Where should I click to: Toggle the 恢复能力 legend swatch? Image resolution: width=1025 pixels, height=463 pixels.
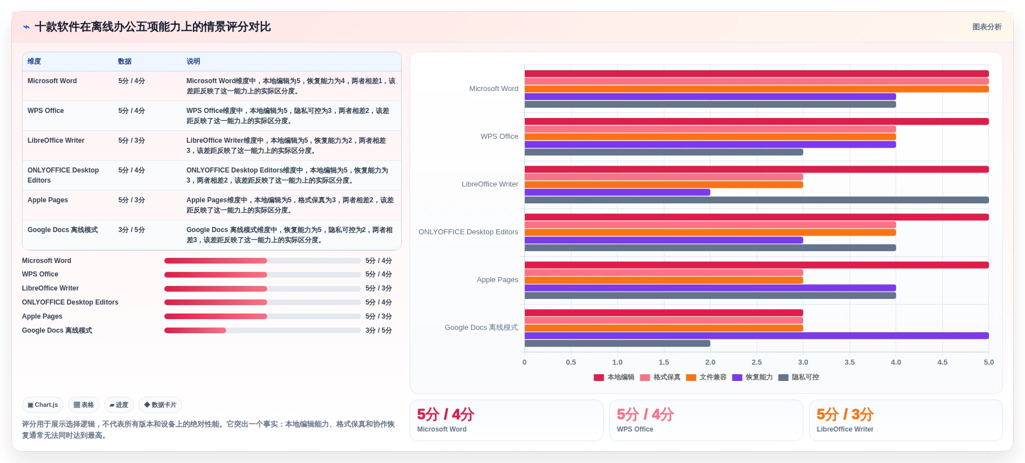click(737, 378)
